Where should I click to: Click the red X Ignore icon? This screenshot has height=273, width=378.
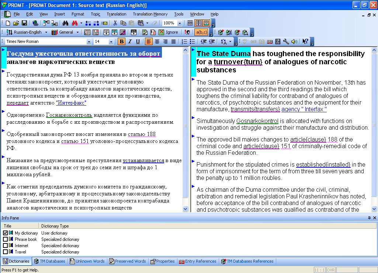pyautogui.click(x=161, y=33)
